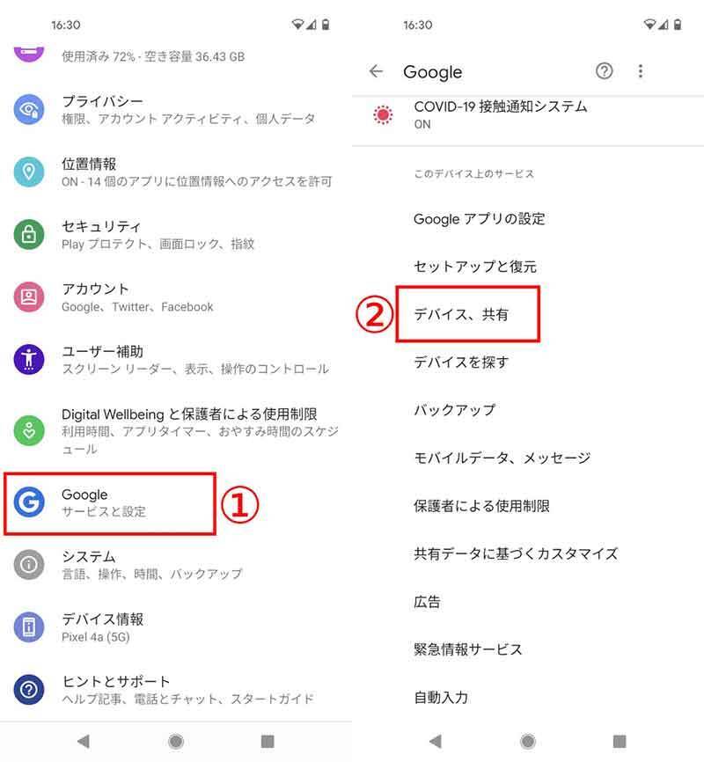Open the security padlock icon
704x762 pixels.
tap(29, 234)
